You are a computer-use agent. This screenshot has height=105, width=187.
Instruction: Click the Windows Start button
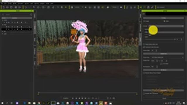tap(2, 103)
